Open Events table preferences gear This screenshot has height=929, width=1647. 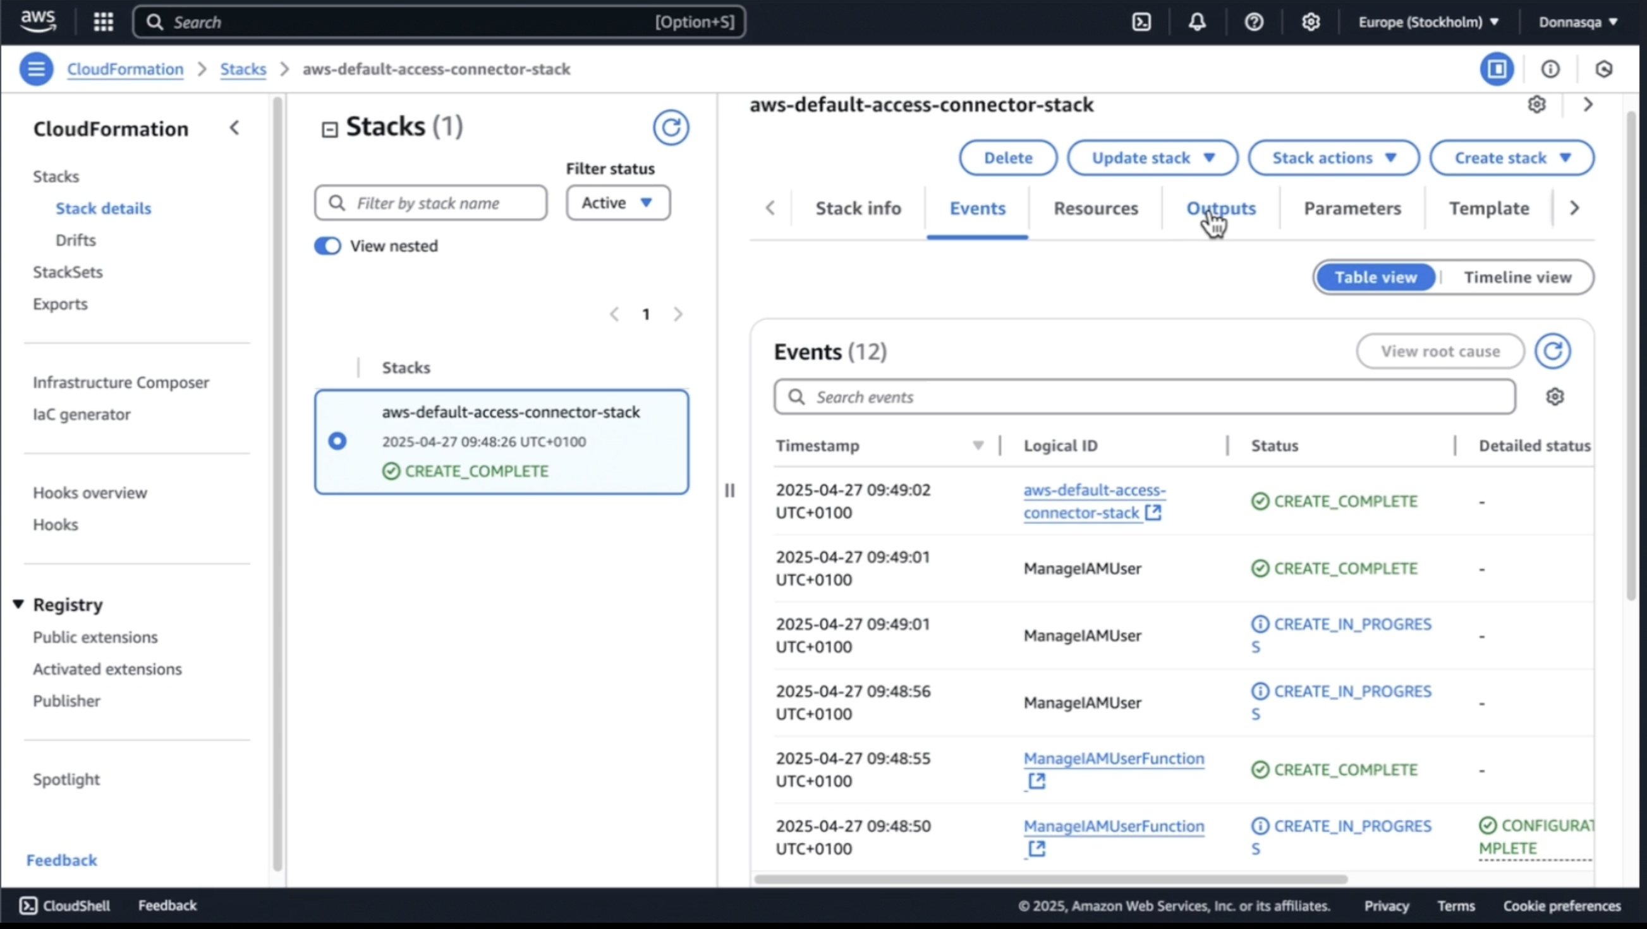point(1555,396)
